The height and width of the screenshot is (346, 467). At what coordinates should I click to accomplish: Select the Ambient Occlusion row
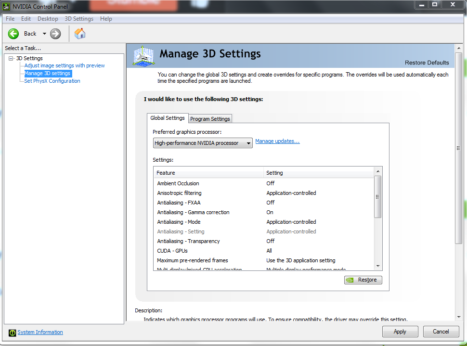click(263, 183)
